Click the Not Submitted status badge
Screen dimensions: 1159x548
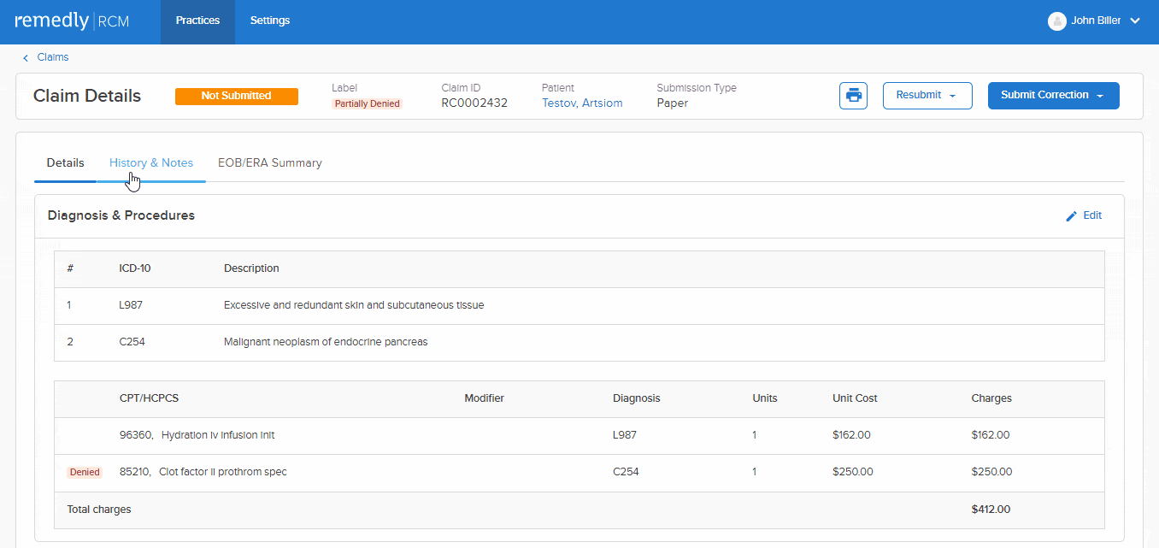pyautogui.click(x=236, y=96)
